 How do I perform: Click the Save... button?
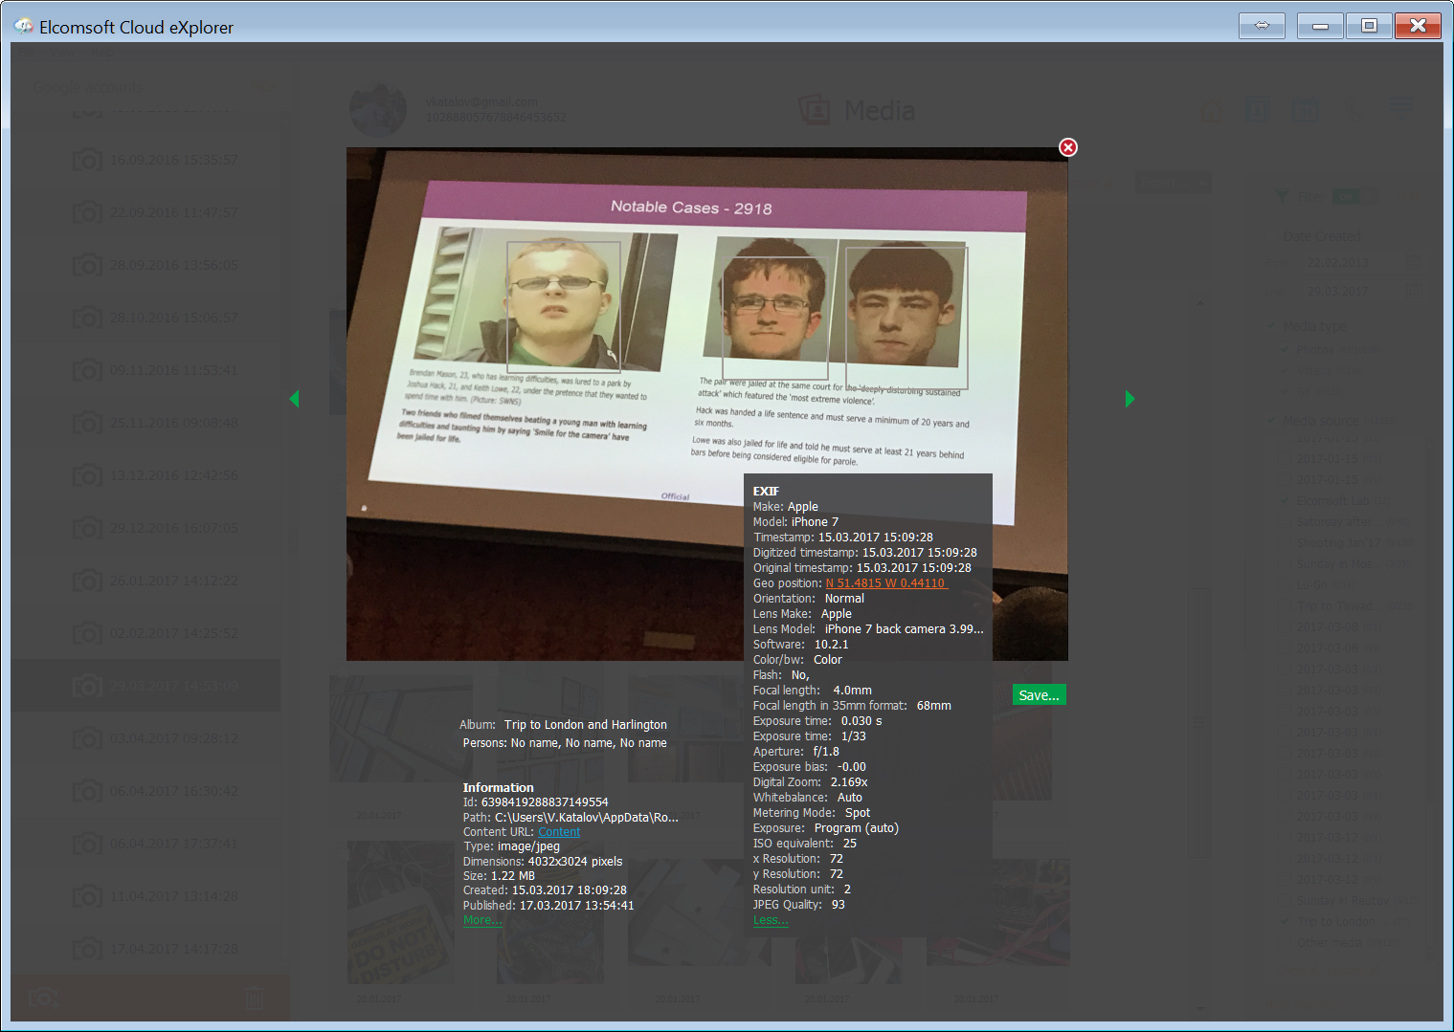pos(1039,694)
